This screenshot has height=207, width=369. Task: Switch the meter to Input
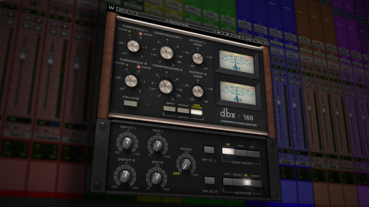[169, 108]
